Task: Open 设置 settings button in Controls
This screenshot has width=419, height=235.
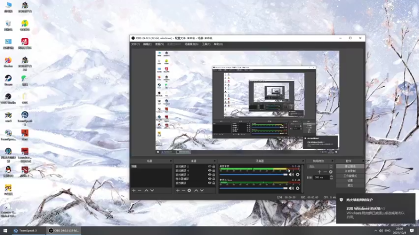Action: pos(350,181)
